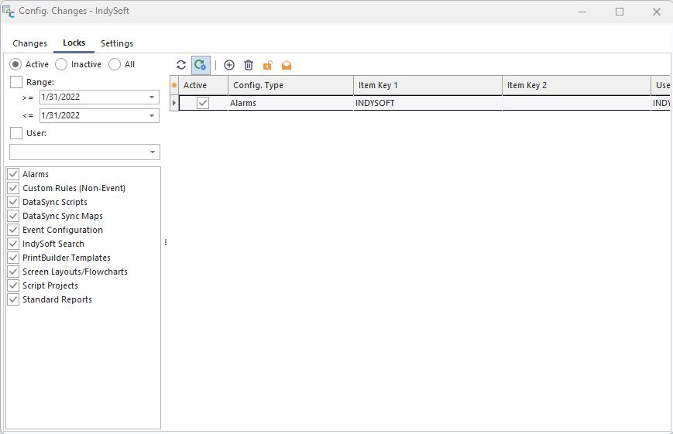673x434 pixels.
Task: Uncheck PrintBuilder Templates checkbox
Action: click(x=13, y=258)
